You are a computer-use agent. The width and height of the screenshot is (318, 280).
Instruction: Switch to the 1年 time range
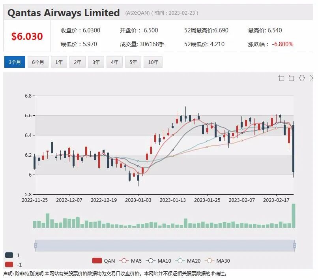(59, 62)
